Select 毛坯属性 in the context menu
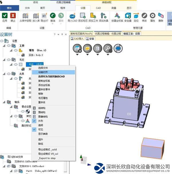 click(44, 98)
